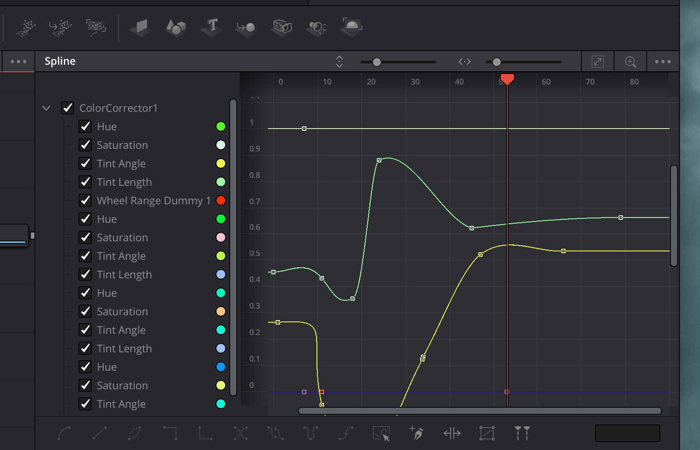This screenshot has height=450, width=700.
Task: Click the Smooth keyframe interpolation icon
Action: [64, 433]
